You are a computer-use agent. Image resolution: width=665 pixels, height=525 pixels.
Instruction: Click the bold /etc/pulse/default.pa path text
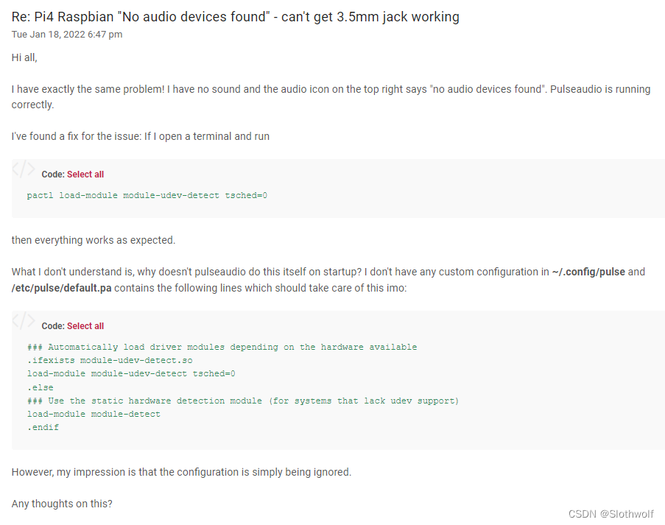62,288
